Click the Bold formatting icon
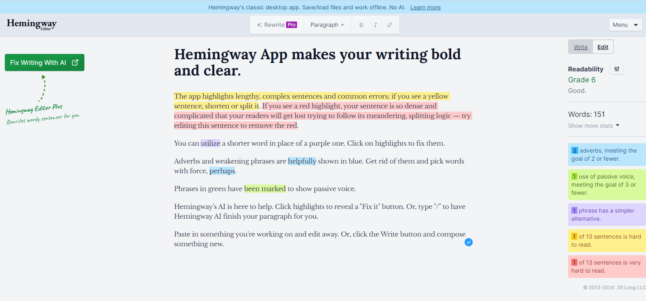 (361, 25)
